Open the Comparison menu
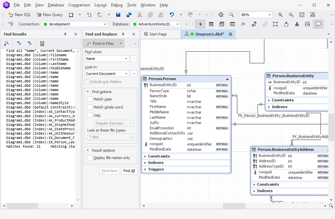The width and height of the screenshot is (335, 219). point(79,5)
